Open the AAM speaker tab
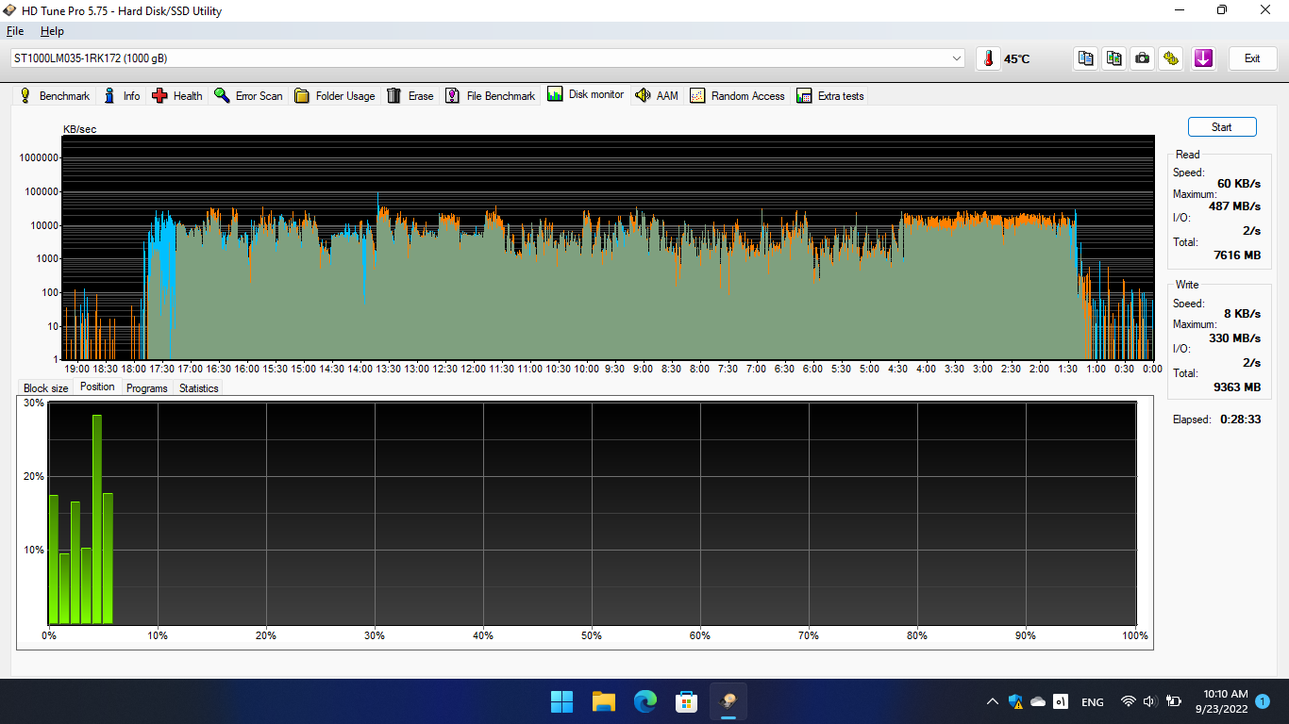The image size is (1289, 724). tap(657, 96)
